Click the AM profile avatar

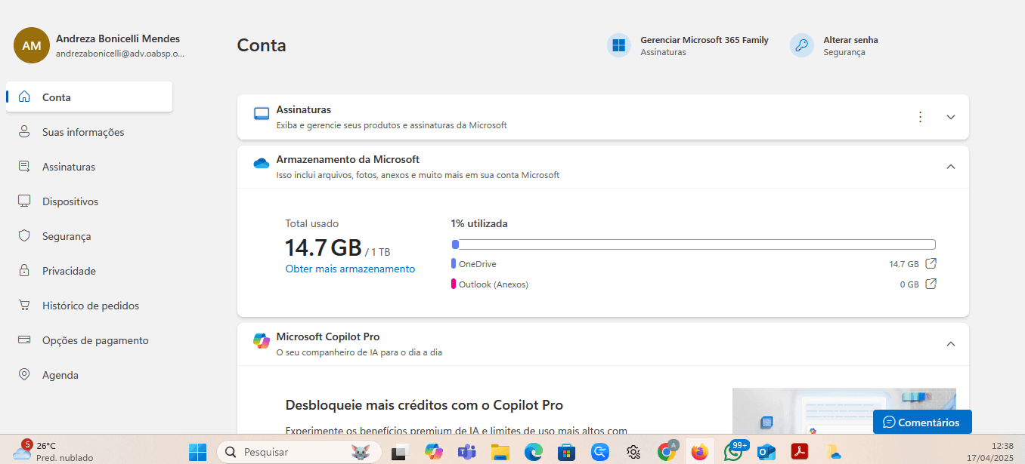coord(32,45)
